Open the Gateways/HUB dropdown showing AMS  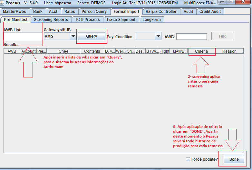(60, 36)
